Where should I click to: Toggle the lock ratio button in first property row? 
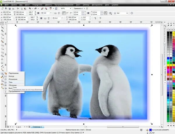38,13
